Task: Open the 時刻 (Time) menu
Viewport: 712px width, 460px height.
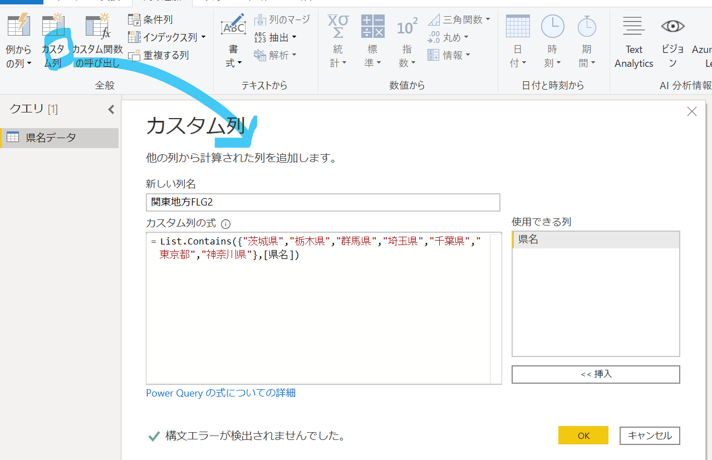Action: [552, 42]
